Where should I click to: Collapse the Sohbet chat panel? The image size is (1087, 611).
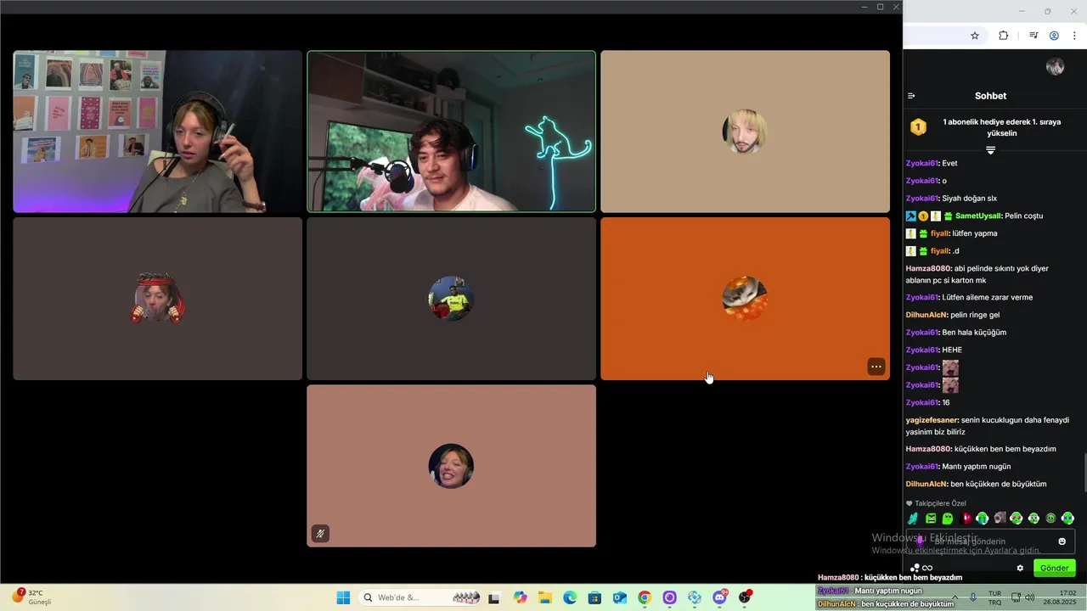(x=911, y=96)
